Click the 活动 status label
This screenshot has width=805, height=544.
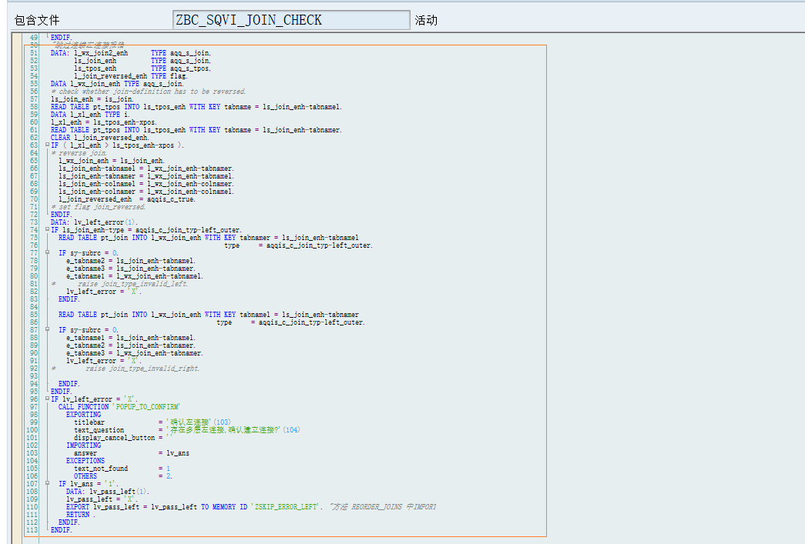[426, 20]
